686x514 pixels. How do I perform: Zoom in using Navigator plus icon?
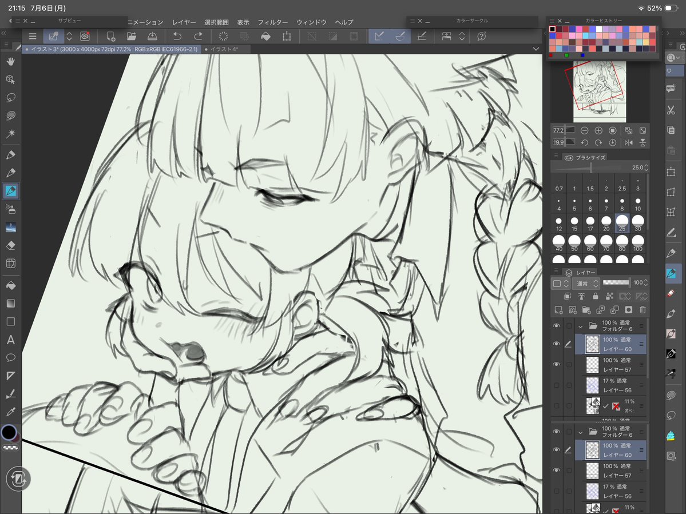point(598,130)
